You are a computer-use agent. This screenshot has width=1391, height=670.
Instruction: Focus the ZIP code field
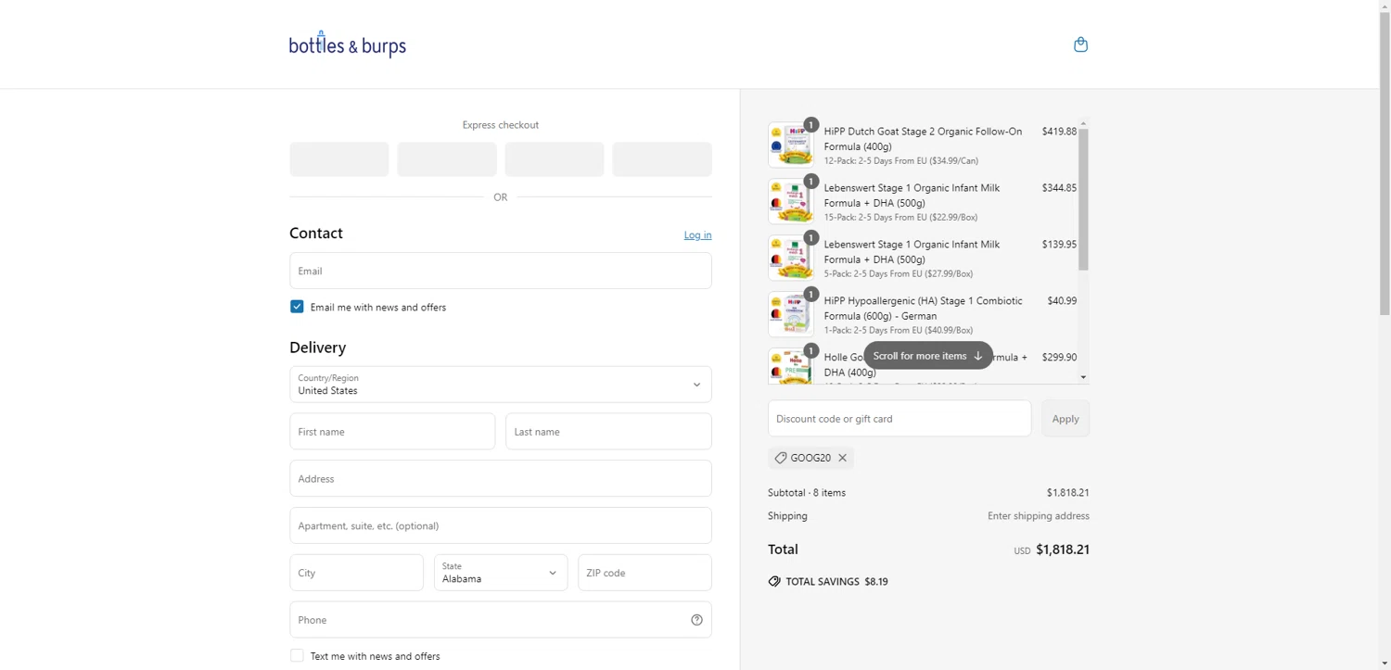pos(644,573)
